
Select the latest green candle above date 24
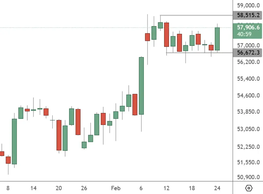click(217, 39)
